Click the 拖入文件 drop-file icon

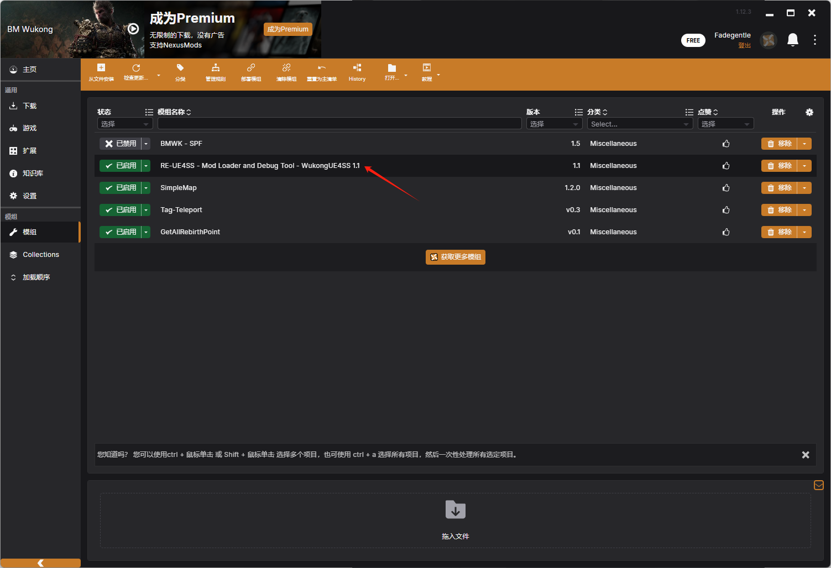(456, 509)
